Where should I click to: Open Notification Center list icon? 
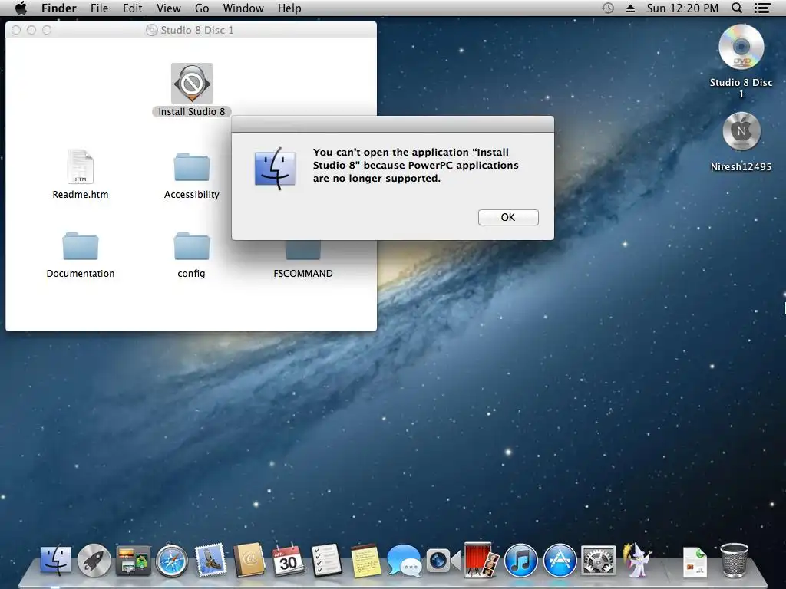click(x=762, y=8)
